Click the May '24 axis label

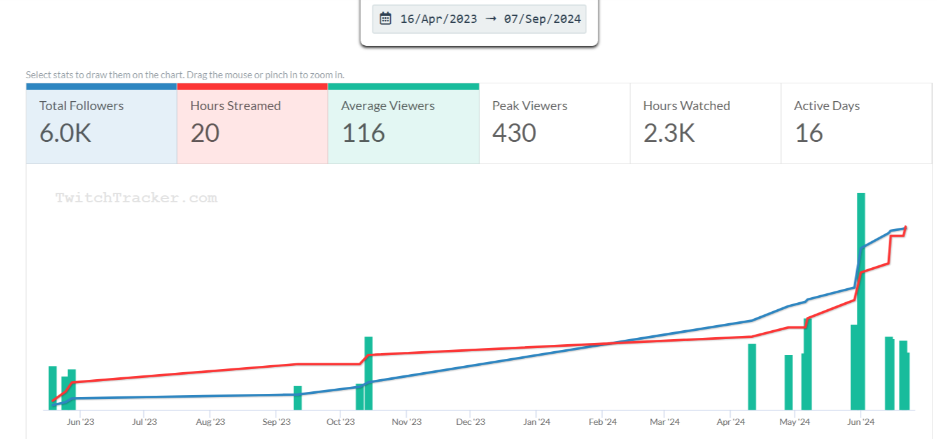pos(794,422)
